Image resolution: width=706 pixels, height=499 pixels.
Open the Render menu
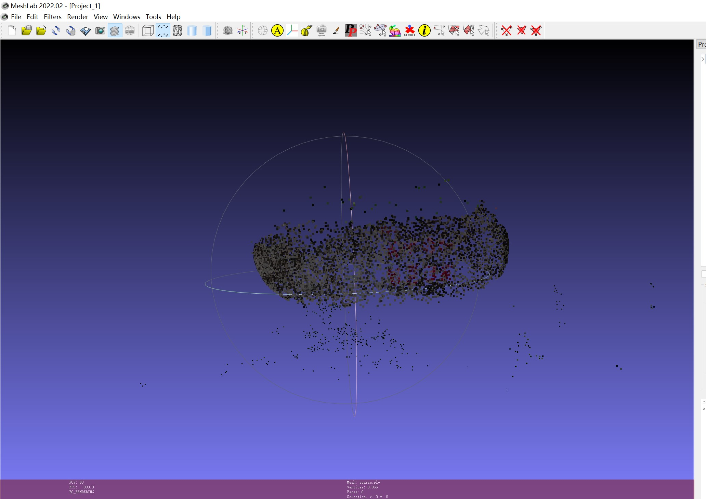(78, 17)
